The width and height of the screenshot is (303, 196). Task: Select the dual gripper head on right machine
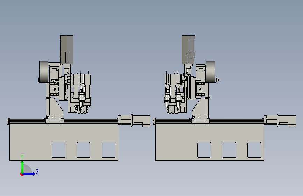point(175,93)
